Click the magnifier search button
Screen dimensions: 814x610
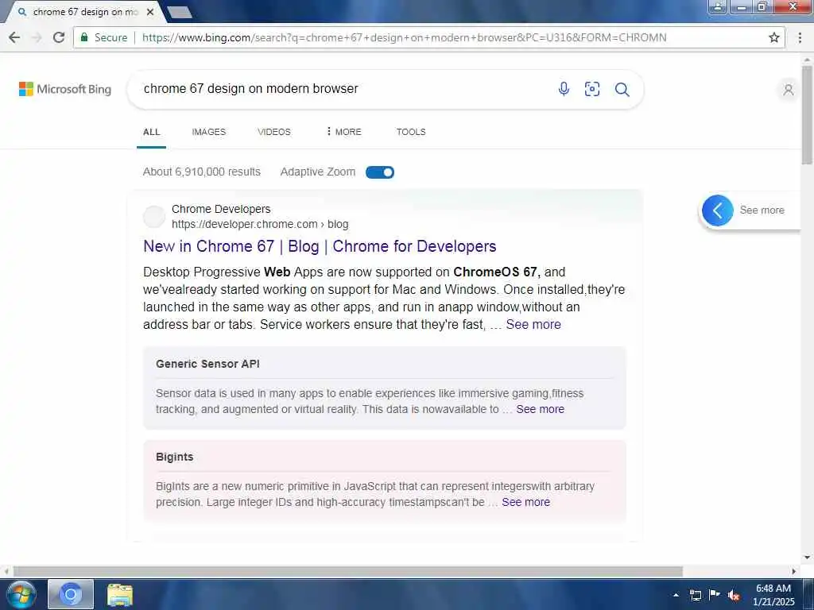pos(622,90)
